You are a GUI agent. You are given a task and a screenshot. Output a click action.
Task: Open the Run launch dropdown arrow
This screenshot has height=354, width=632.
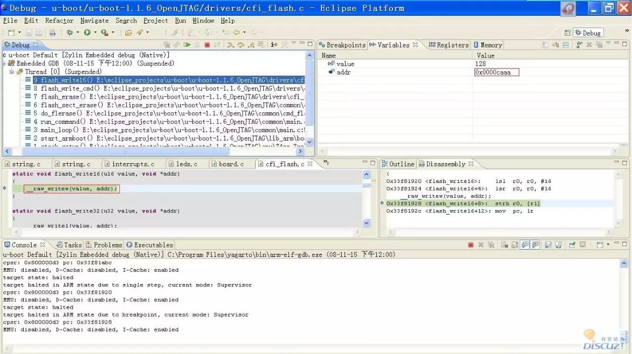(x=94, y=33)
